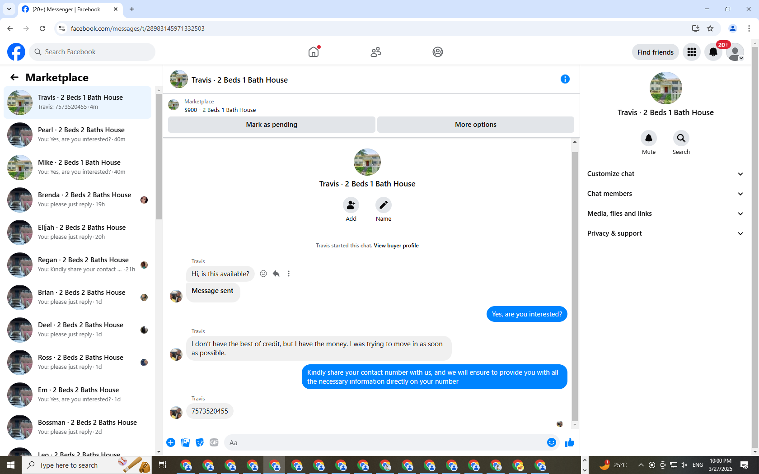
Task: Open the Ross · 2 Beds 2 Baths House chat
Action: tap(78, 362)
